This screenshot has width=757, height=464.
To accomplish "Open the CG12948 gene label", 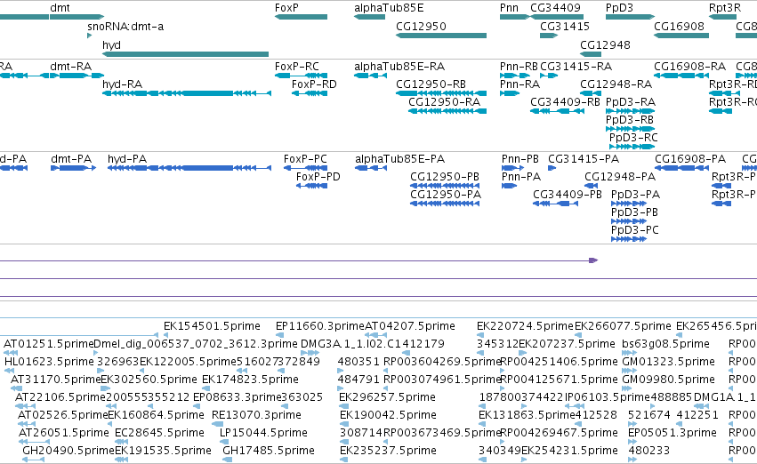I will pyautogui.click(x=606, y=44).
